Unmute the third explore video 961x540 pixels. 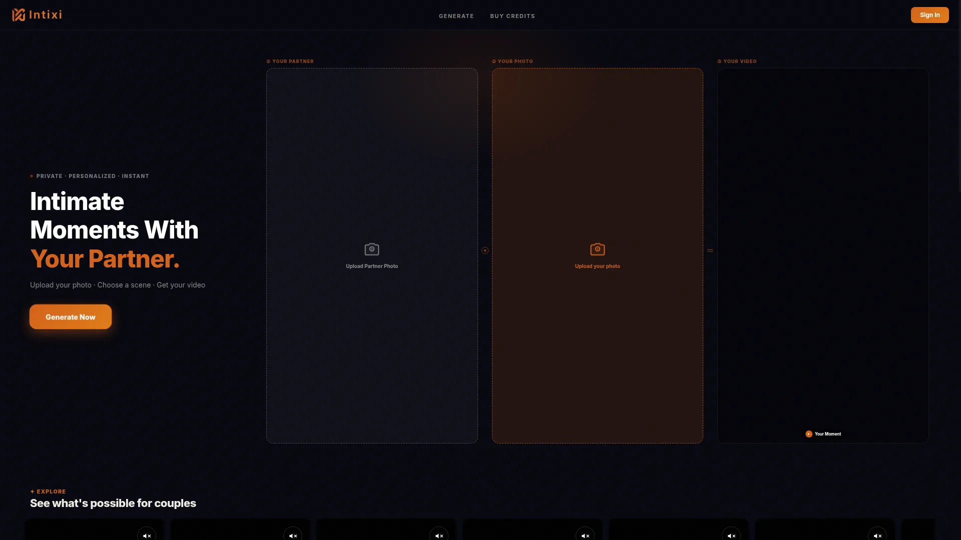(x=439, y=535)
